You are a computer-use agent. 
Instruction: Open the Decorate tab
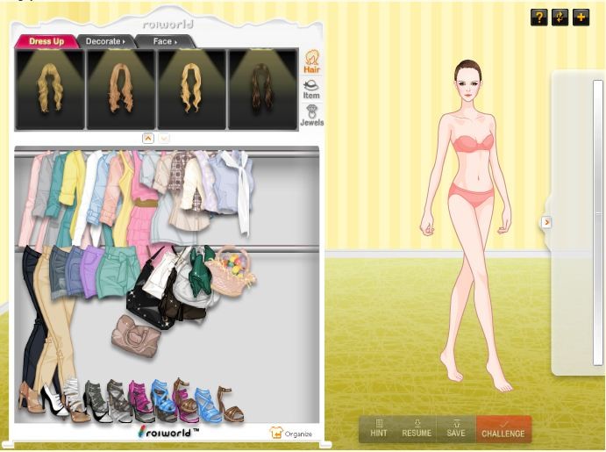click(x=105, y=41)
